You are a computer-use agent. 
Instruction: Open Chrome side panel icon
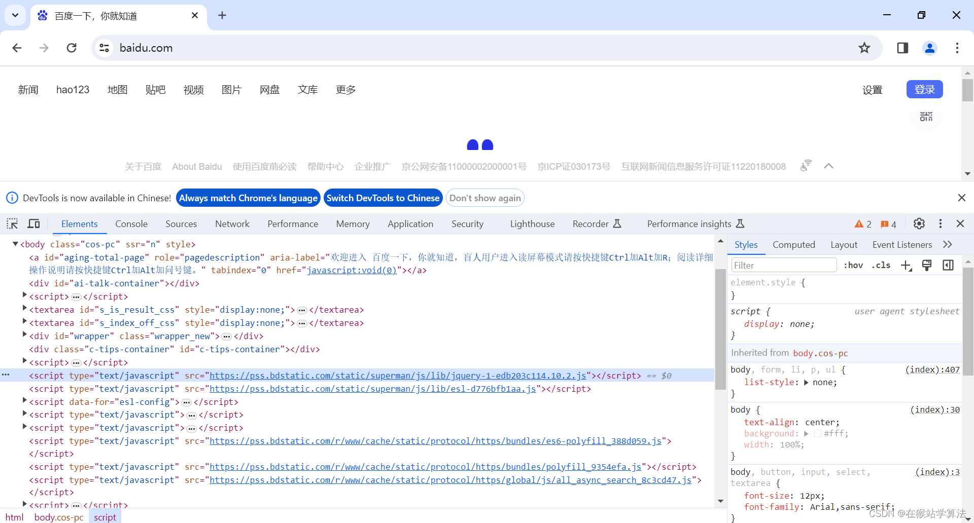coord(902,48)
